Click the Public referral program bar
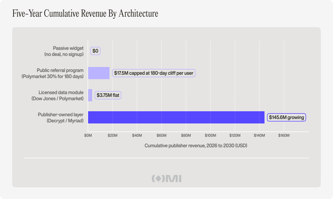 [x=99, y=73]
